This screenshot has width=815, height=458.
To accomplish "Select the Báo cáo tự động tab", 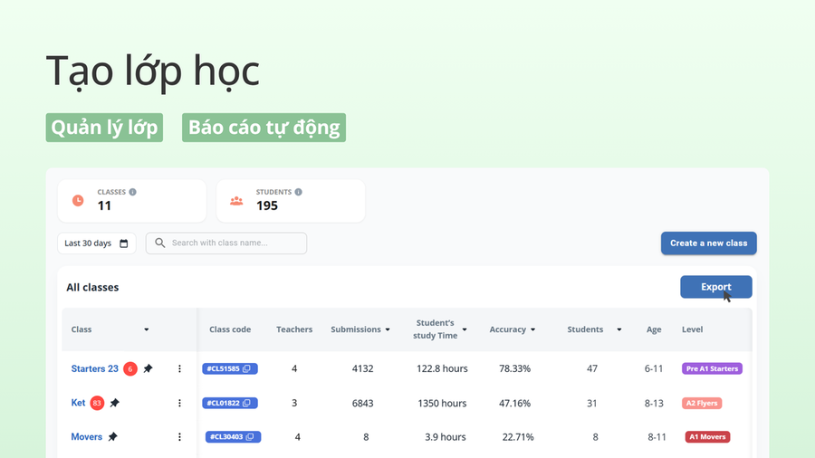I will 264,128.
